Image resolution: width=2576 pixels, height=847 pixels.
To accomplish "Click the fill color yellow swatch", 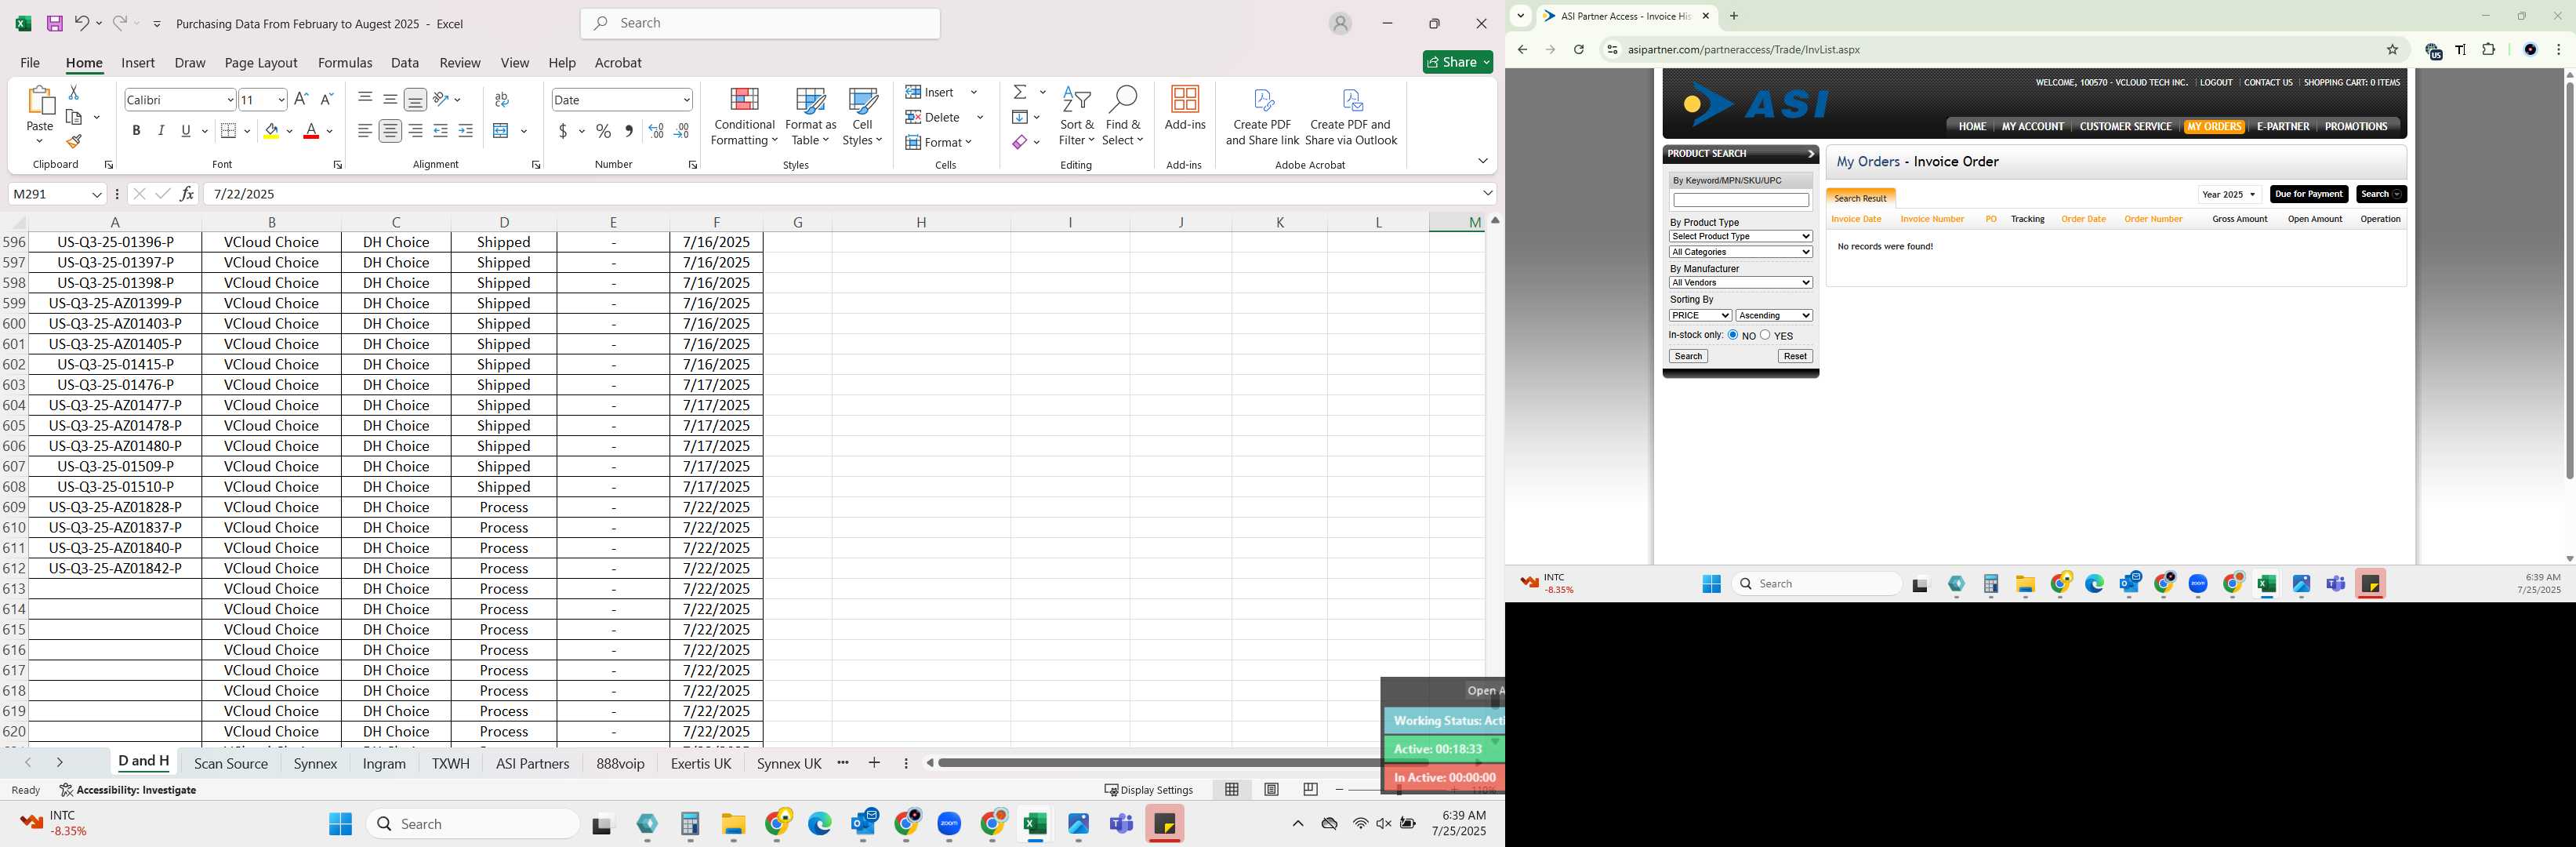I will pyautogui.click(x=272, y=131).
